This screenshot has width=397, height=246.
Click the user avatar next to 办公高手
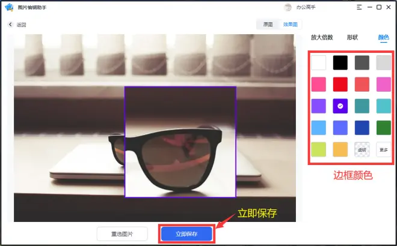coord(288,7)
